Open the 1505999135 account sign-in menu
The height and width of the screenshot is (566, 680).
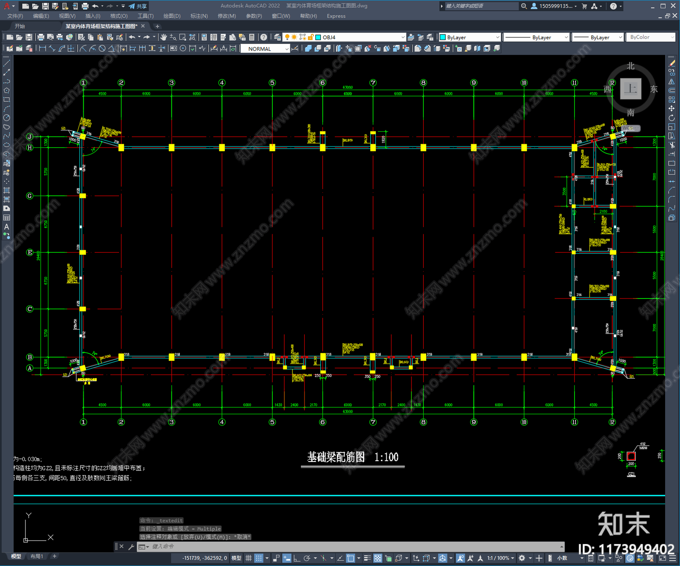click(x=554, y=6)
